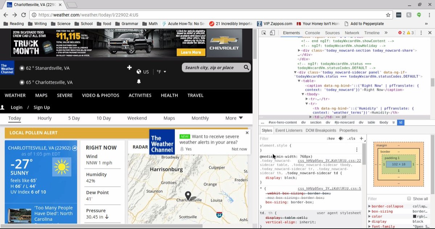435x229 pixels.
Task: Show more DevTools panels chevron
Action: tap(386, 33)
